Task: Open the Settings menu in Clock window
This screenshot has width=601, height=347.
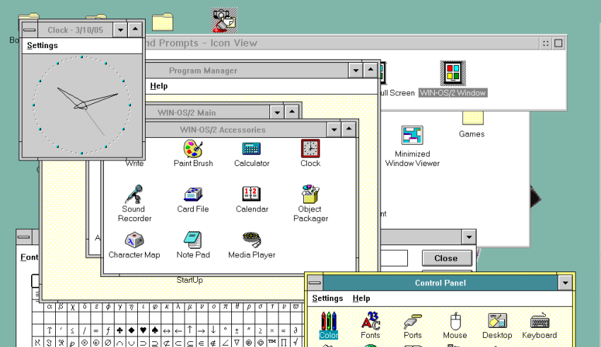Action: [x=42, y=46]
